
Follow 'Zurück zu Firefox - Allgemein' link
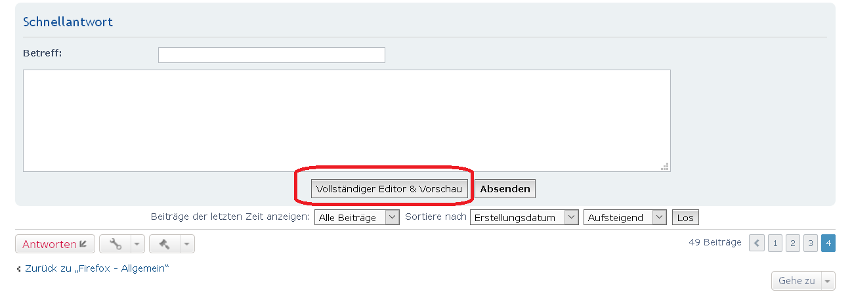click(x=97, y=268)
